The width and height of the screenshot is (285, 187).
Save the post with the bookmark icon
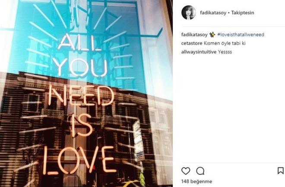pyautogui.click(x=281, y=171)
